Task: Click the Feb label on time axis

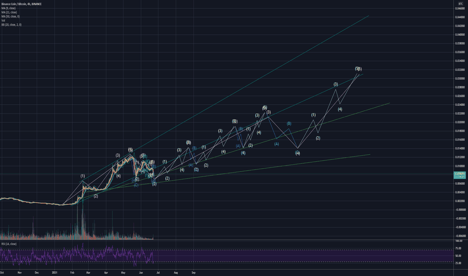Action: pyautogui.click(x=72, y=272)
